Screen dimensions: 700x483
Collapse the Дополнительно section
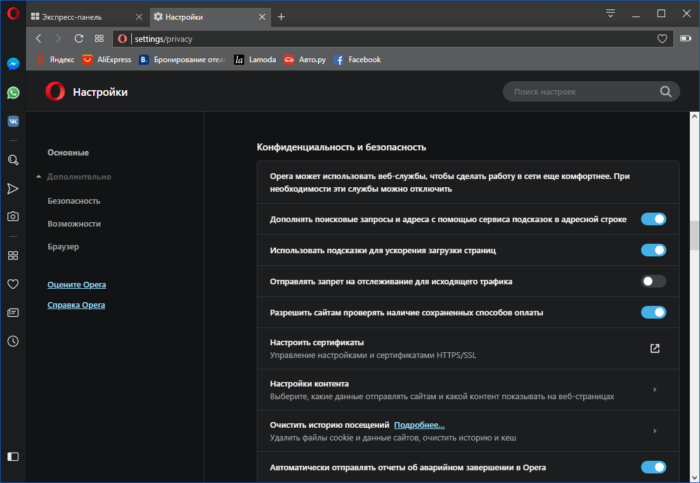click(x=74, y=177)
